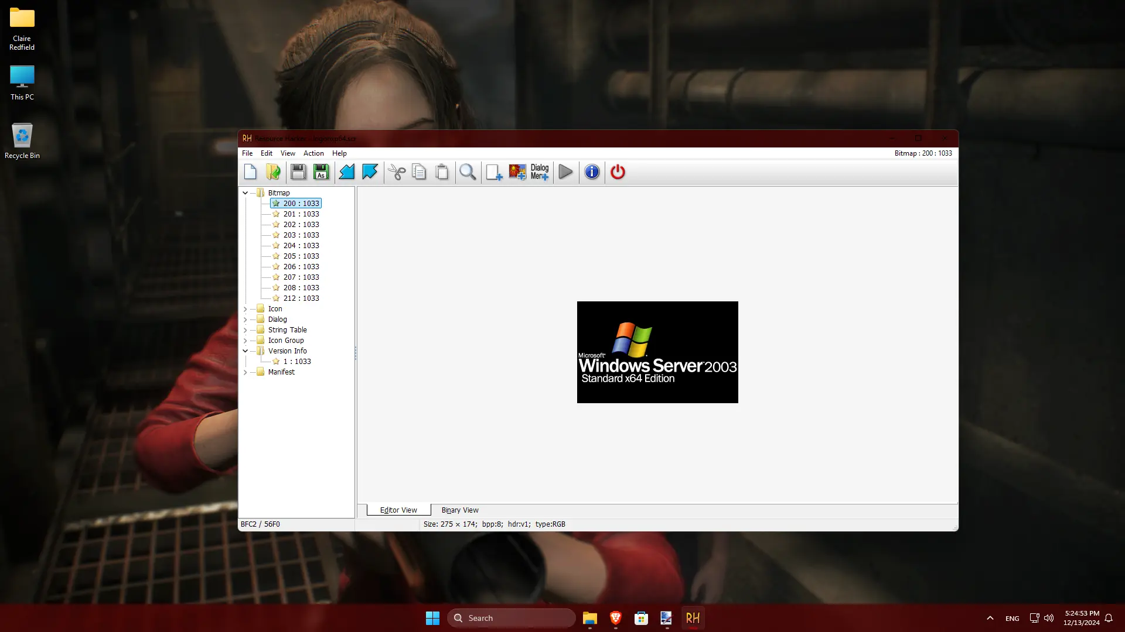
Task: Open the Windows Start menu
Action: point(432,618)
